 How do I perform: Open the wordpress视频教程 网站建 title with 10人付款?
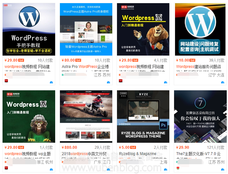tap(27, 67)
